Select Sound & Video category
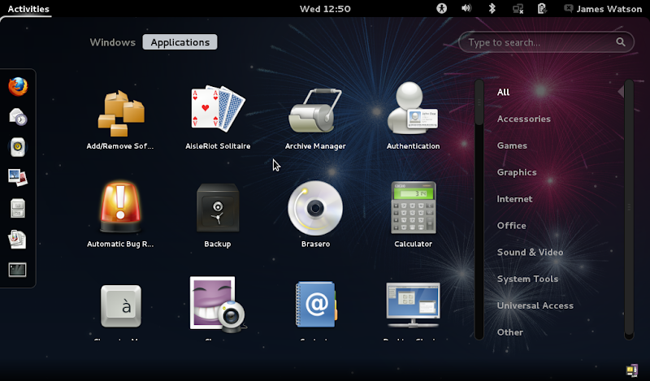 point(530,252)
